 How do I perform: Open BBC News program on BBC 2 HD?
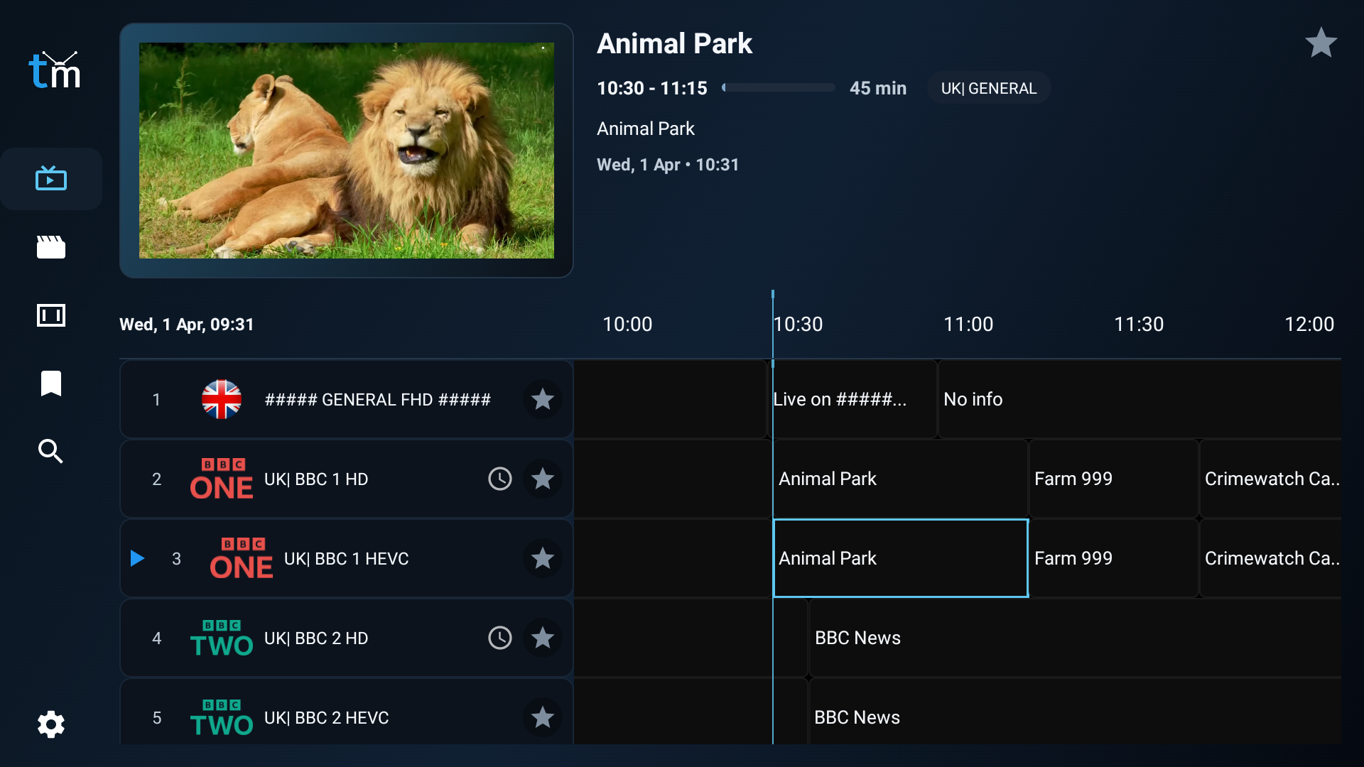tap(1073, 638)
